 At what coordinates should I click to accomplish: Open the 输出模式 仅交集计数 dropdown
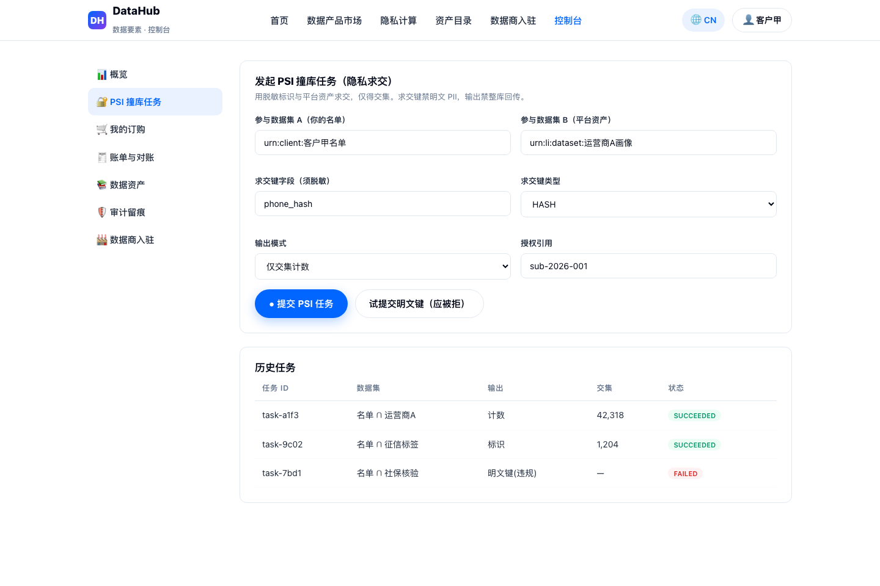(383, 267)
